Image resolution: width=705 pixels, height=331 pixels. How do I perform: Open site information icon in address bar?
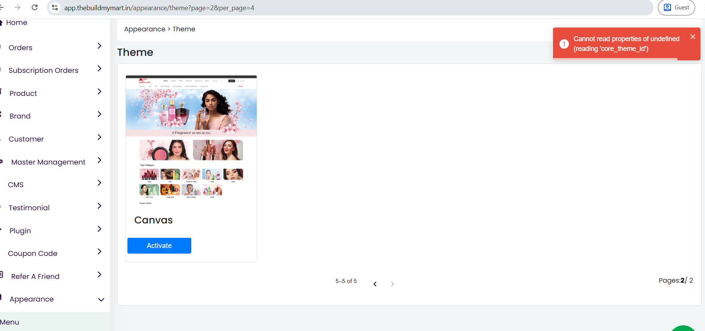coord(55,8)
